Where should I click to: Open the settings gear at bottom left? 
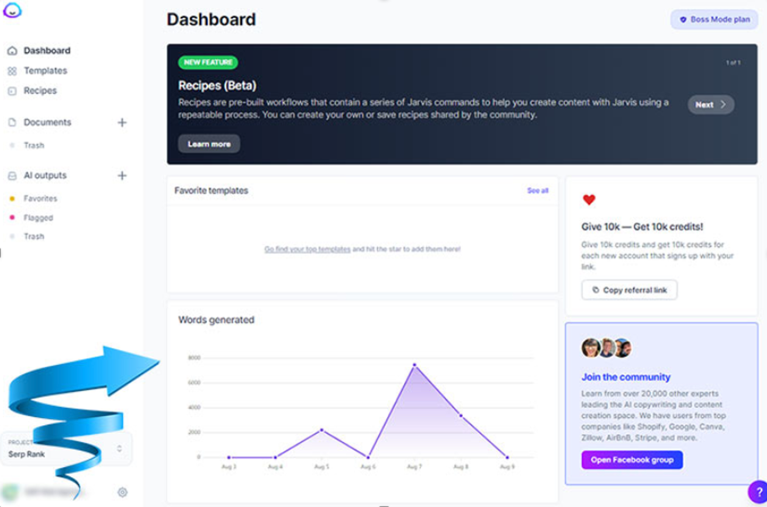122,492
